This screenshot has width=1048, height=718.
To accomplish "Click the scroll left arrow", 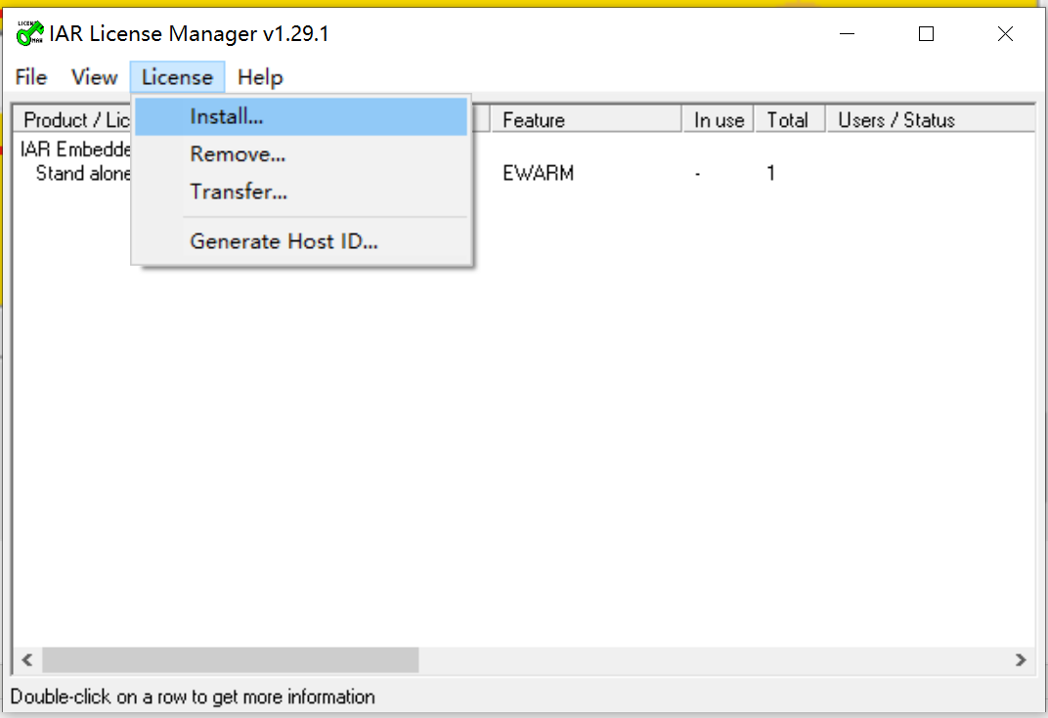I will tap(27, 660).
